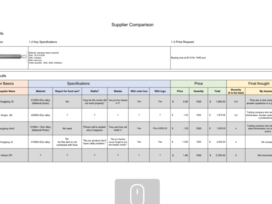Click the 1,920.00 total cell
This screenshot has height=204, width=272.
pos(217,128)
